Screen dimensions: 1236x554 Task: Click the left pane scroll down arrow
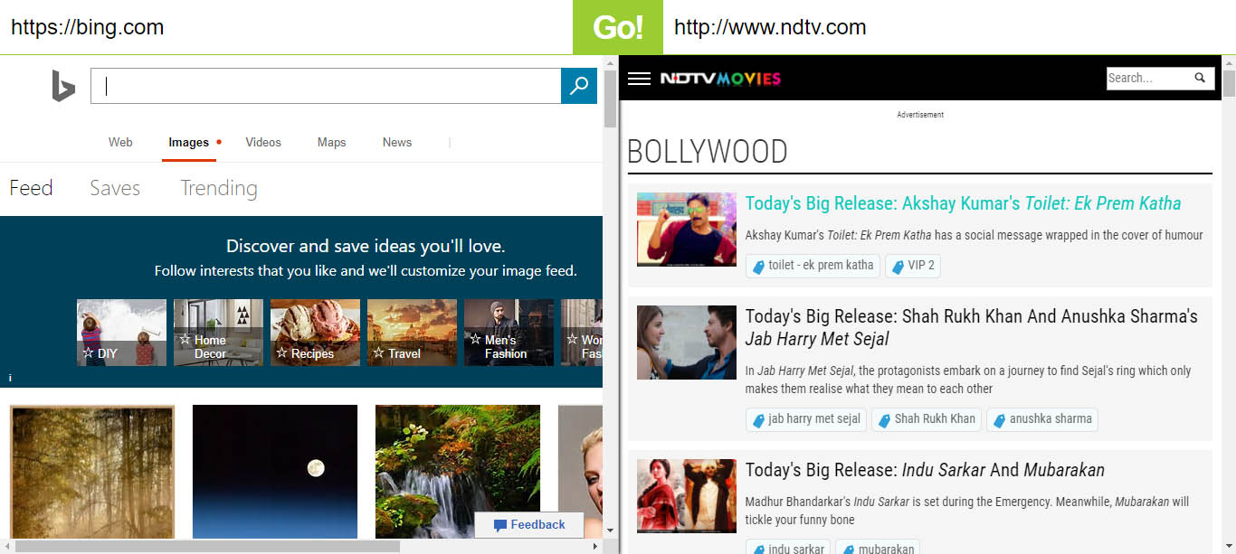(x=610, y=531)
